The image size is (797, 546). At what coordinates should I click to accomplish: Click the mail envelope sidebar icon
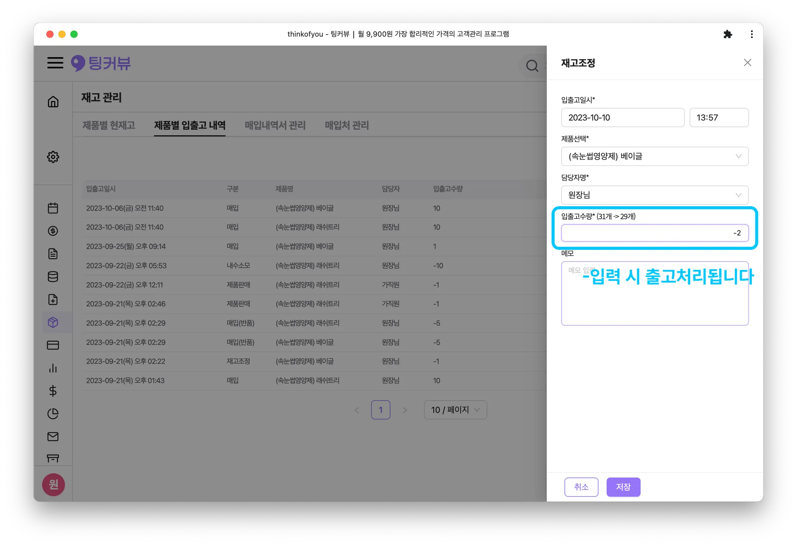coord(53,437)
